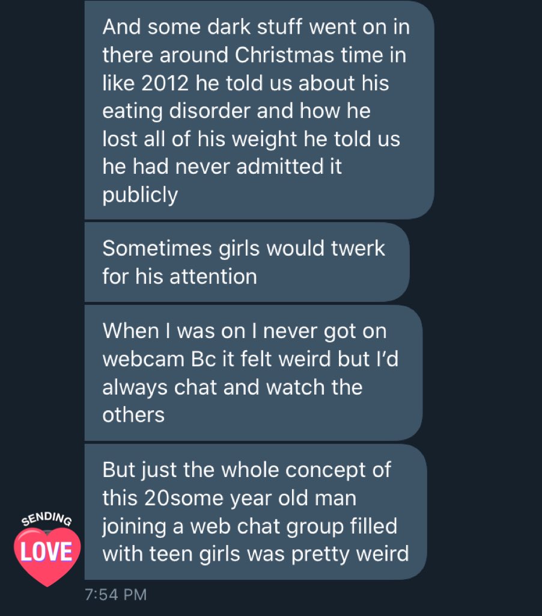Tap the "Sometimes girls would twerk" message bubble

246,262
